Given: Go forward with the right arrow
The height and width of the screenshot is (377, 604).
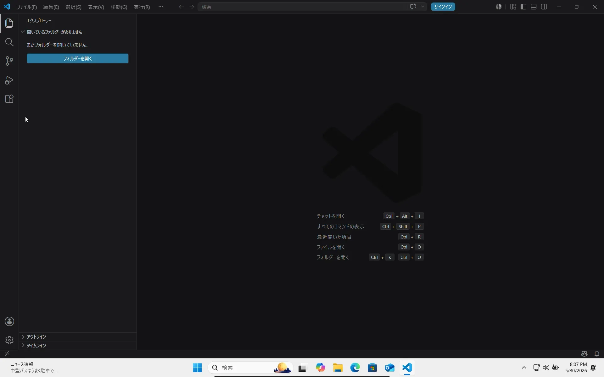Looking at the screenshot, I should [x=192, y=7].
